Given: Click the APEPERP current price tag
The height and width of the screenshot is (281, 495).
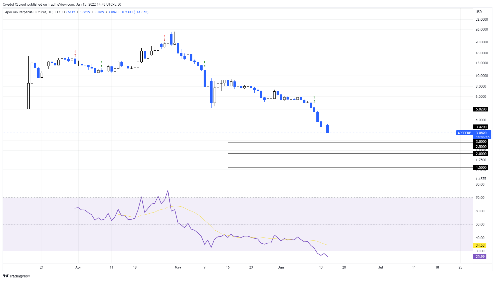Looking at the screenshot, I should (x=464, y=133).
